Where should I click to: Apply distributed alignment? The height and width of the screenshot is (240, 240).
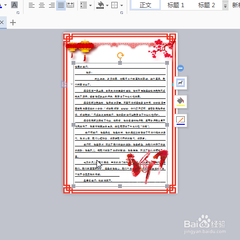[x=70, y=5]
